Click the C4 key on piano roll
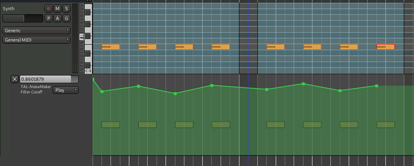This screenshot has height=166, width=414. click(88, 71)
